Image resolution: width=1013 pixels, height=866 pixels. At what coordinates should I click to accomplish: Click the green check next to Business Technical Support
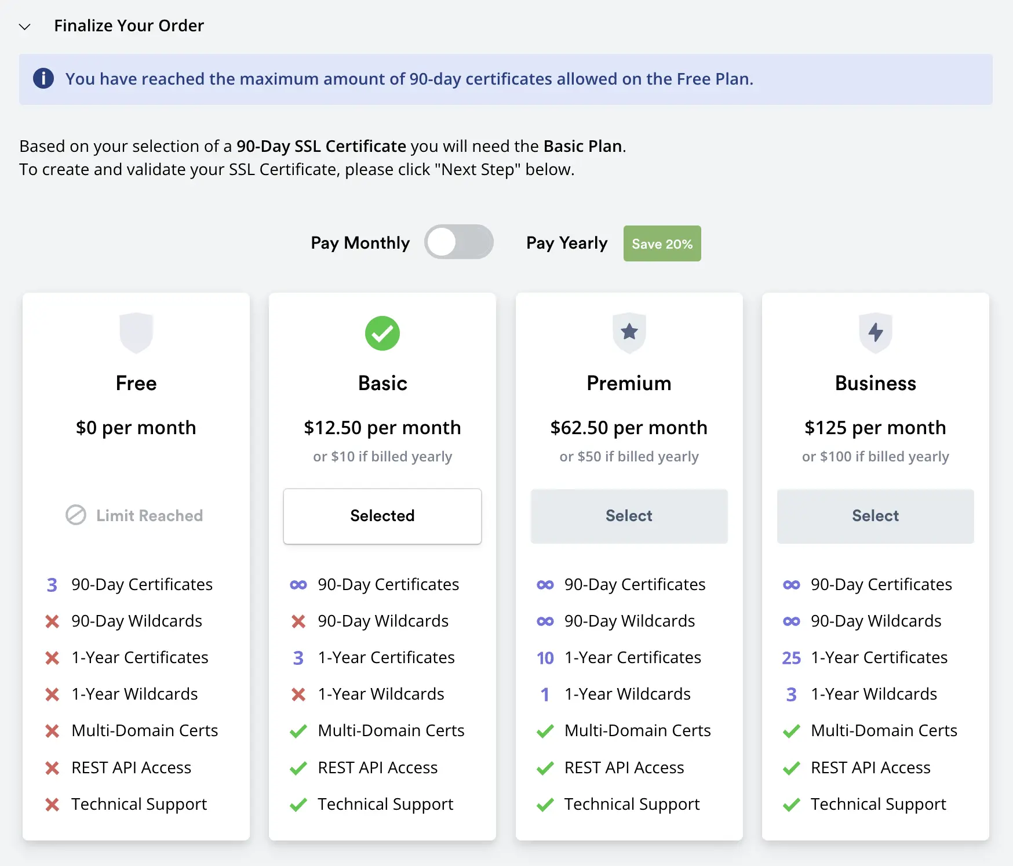pyautogui.click(x=790, y=805)
